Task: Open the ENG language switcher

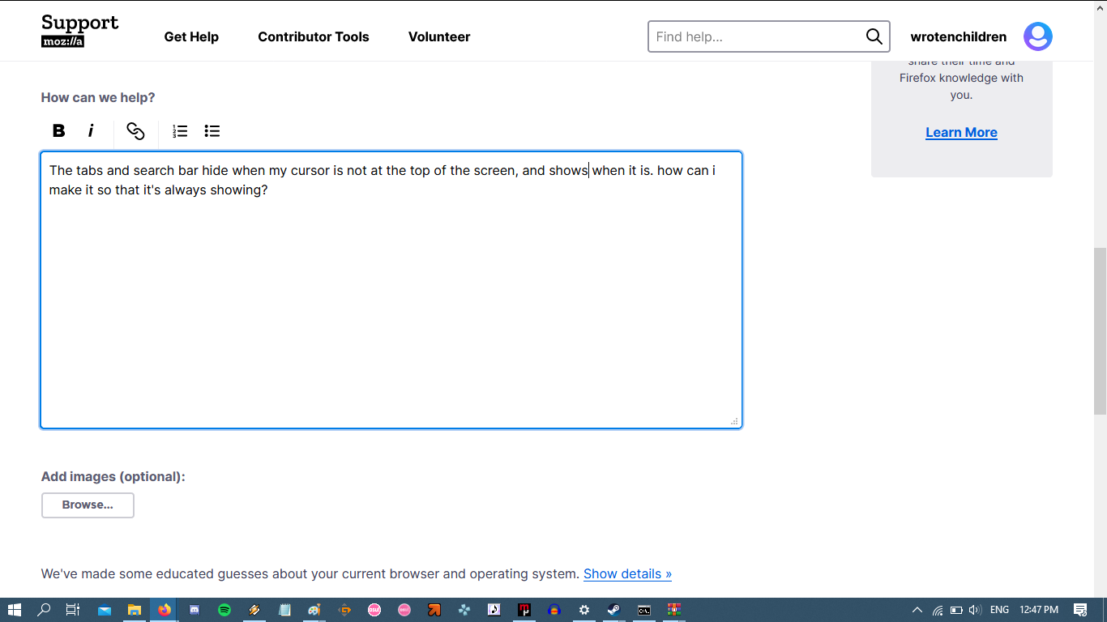Action: 998,609
